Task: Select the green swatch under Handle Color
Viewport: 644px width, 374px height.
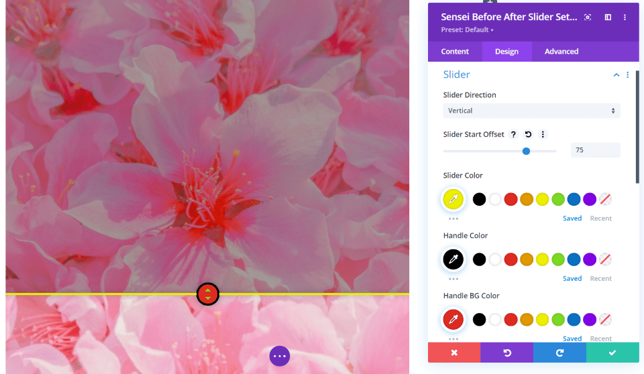Action: (x=558, y=259)
